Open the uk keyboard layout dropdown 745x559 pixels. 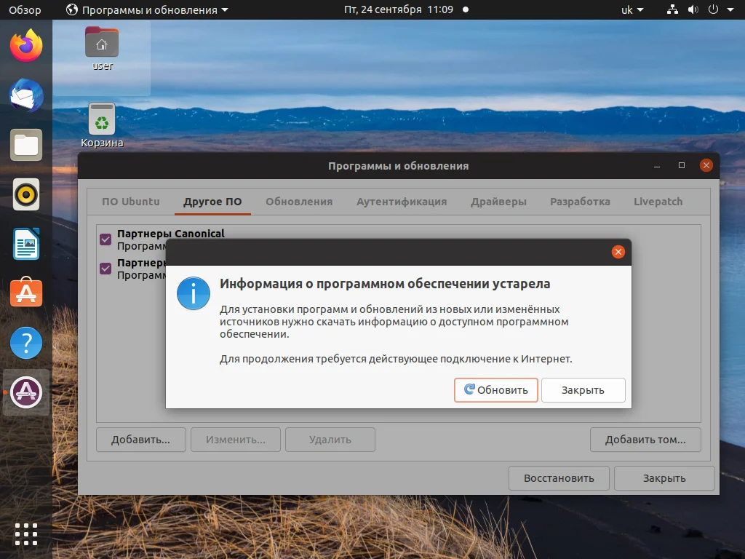point(632,9)
